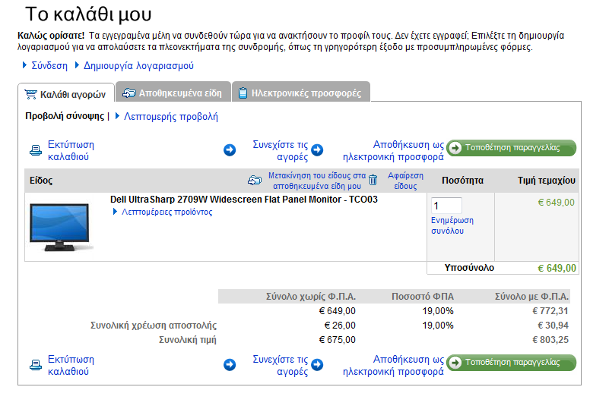Click the Συνολική χρέωση αποστολής label
This screenshot has width=609, height=409.
[154, 326]
